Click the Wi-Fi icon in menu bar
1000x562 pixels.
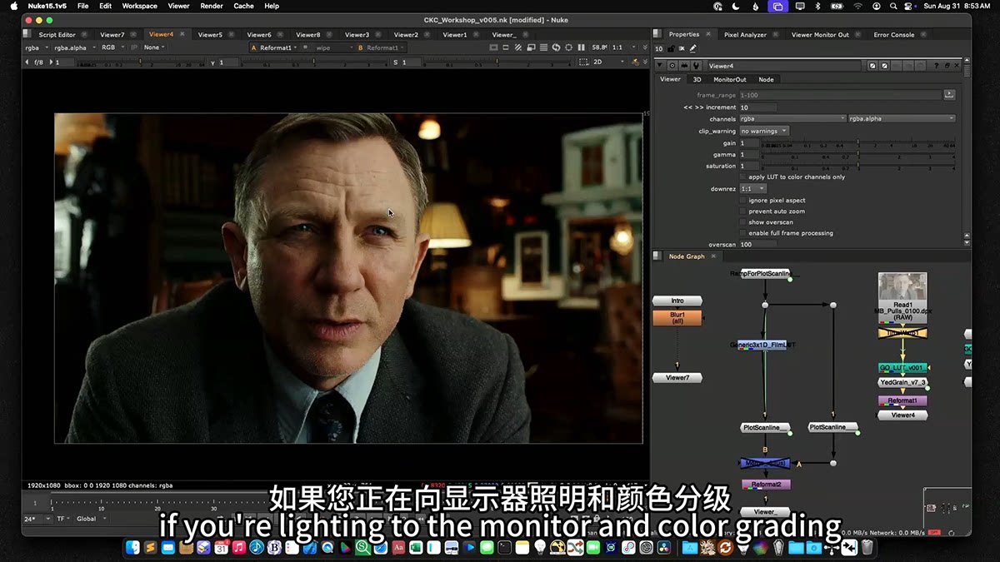pyautogui.click(x=857, y=6)
